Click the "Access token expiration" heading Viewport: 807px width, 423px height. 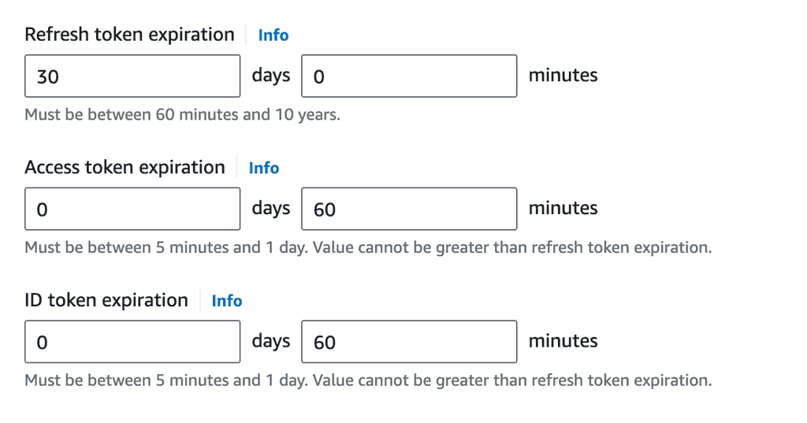click(x=125, y=168)
